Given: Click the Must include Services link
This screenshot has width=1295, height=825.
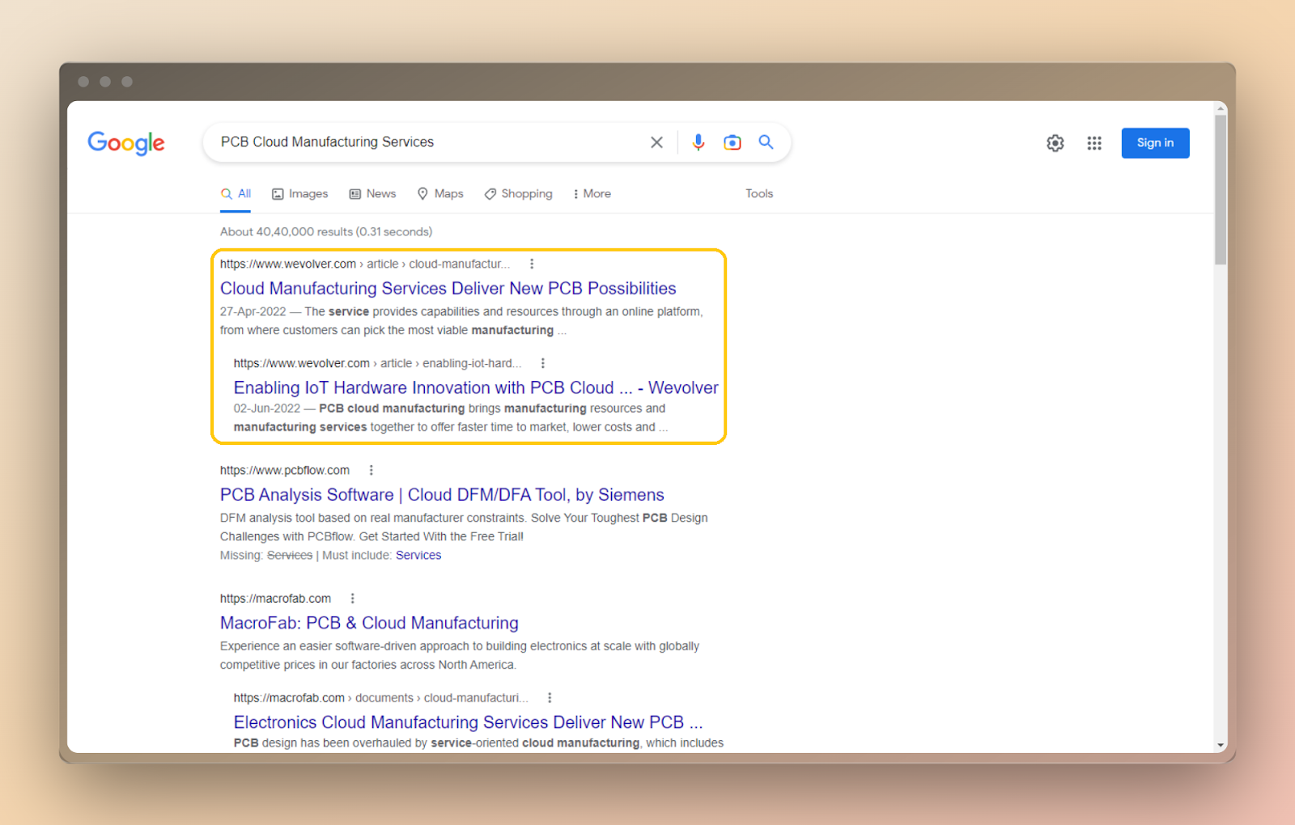Looking at the screenshot, I should 418,556.
